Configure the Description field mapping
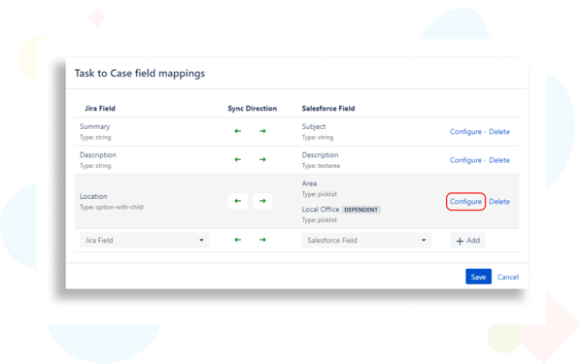583x364 pixels. (x=465, y=160)
